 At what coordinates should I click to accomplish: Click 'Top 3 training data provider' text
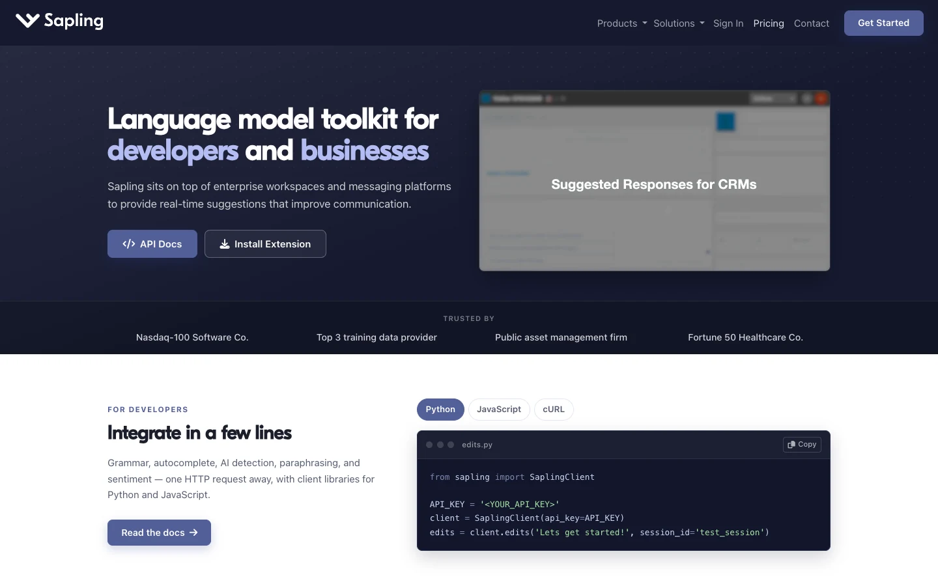[x=377, y=337]
